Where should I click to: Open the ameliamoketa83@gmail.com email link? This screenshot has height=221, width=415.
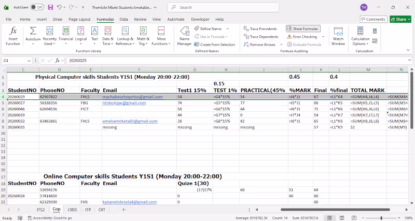click(x=130, y=121)
